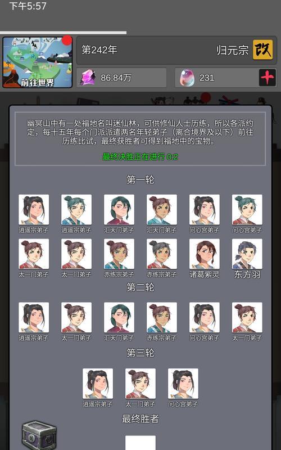Select the 诸葛紫灵 portrait

(x=205, y=254)
